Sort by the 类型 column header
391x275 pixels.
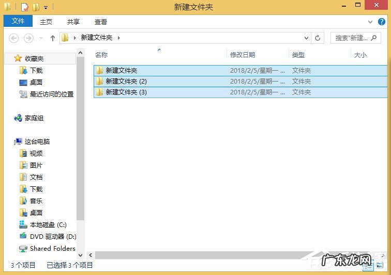[298, 55]
